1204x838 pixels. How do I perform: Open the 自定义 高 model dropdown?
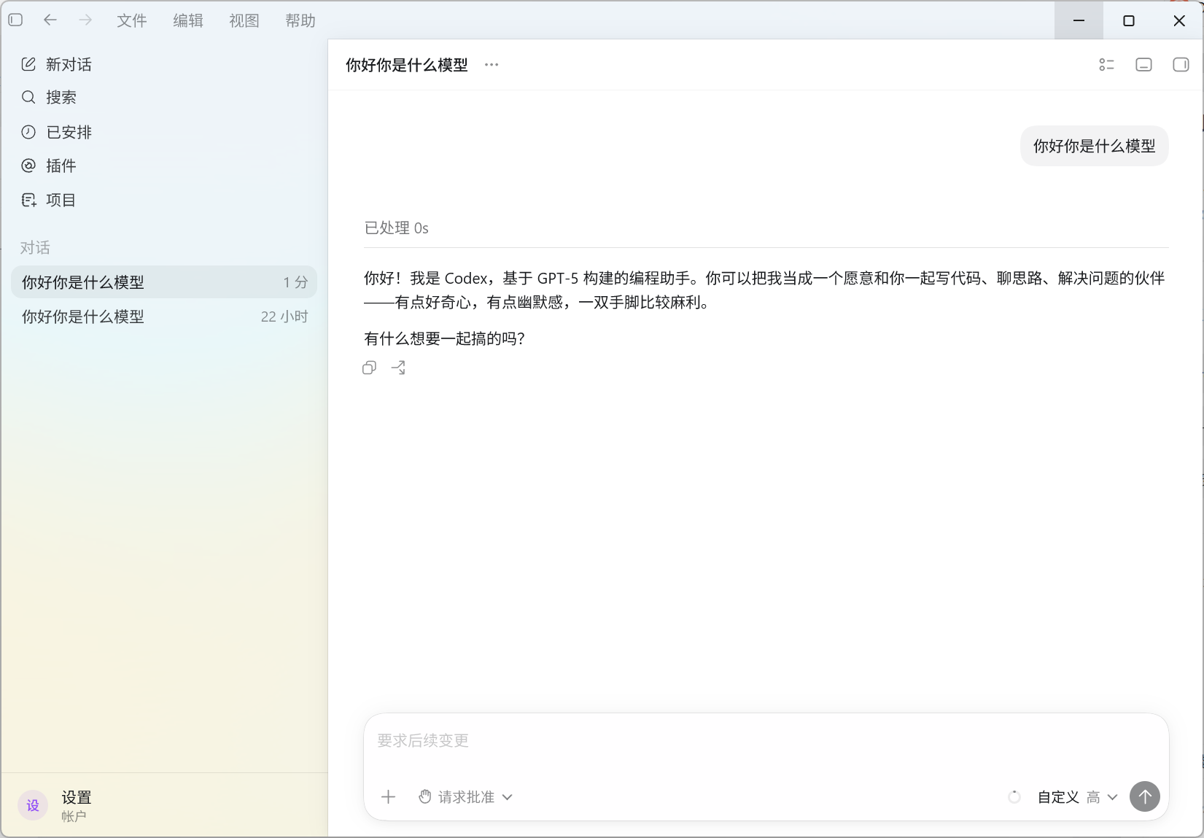pyautogui.click(x=1077, y=797)
